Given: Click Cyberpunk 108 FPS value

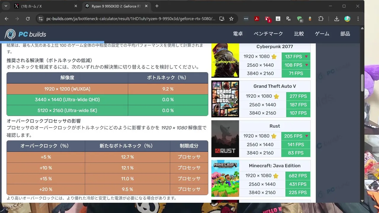Looking at the screenshot, I should pos(296,65).
